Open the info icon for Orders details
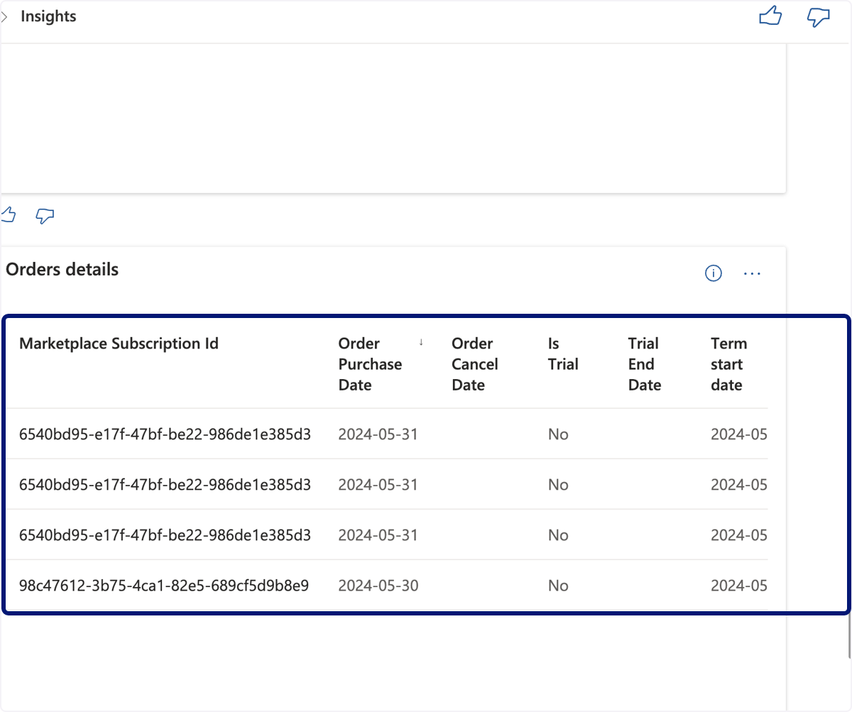852x712 pixels. tap(714, 273)
